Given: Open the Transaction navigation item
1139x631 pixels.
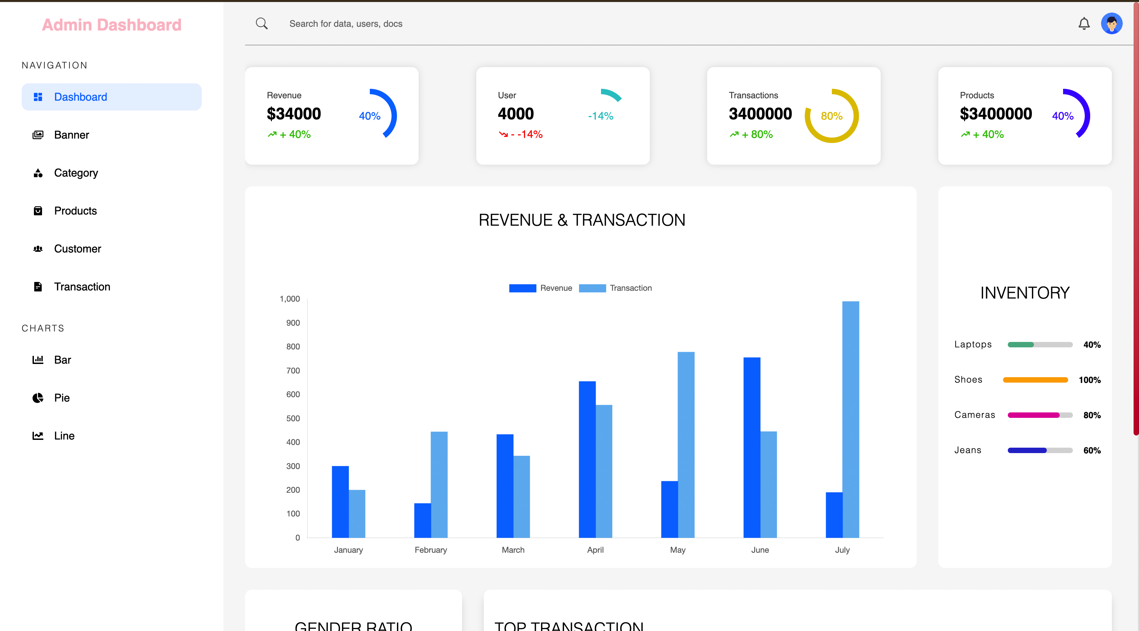Looking at the screenshot, I should tap(82, 287).
